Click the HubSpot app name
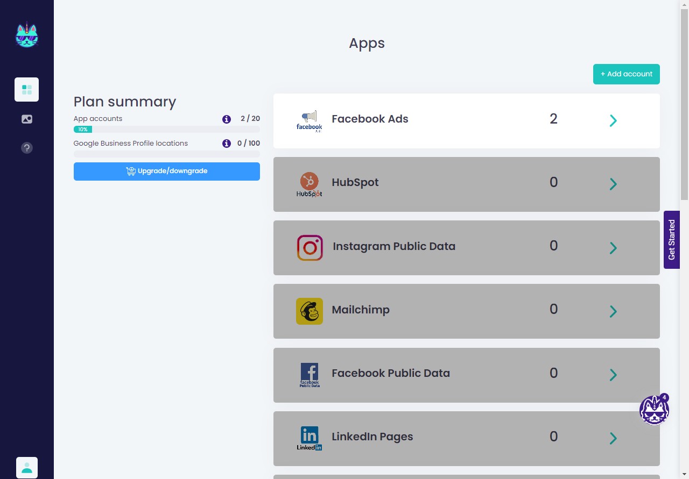This screenshot has width=689, height=479. pyautogui.click(x=355, y=182)
